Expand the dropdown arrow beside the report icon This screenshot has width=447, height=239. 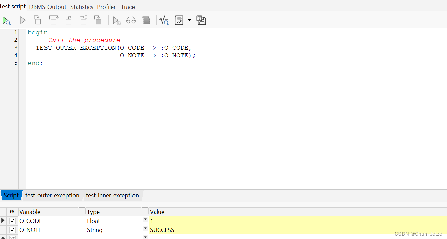click(189, 20)
